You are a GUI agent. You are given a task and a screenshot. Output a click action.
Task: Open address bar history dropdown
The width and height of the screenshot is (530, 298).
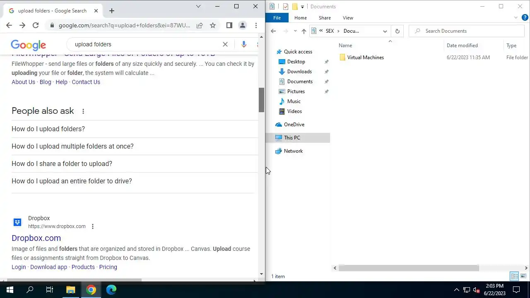(x=385, y=31)
